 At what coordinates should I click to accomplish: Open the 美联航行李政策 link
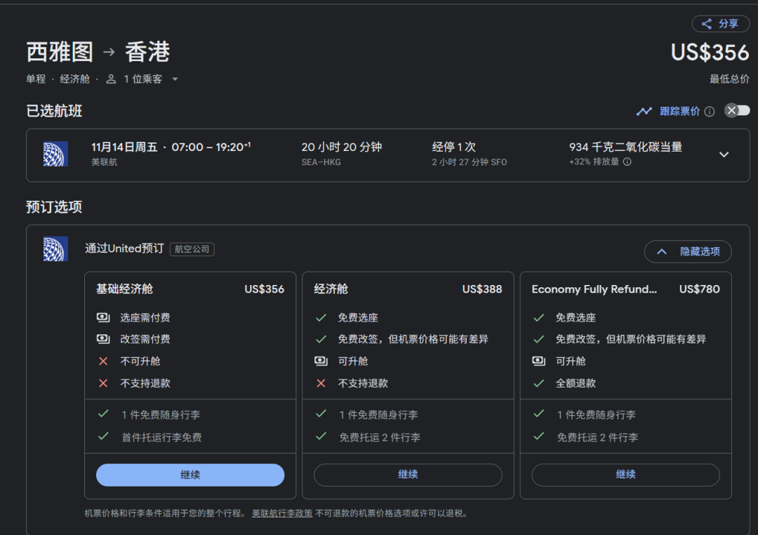tap(282, 513)
